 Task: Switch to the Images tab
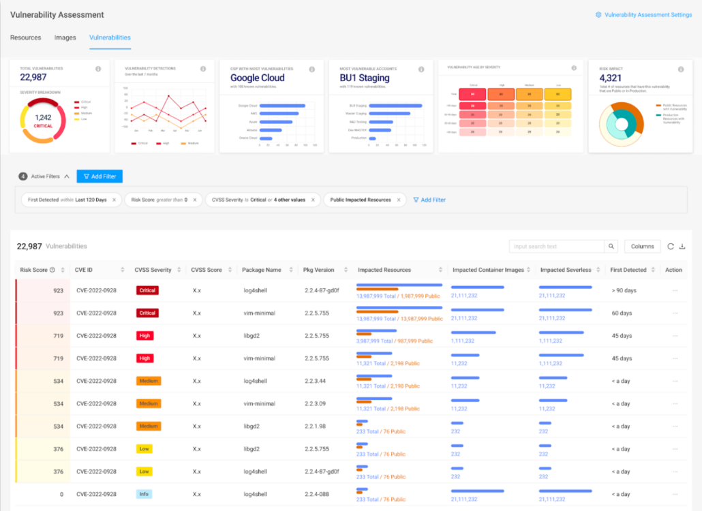65,38
